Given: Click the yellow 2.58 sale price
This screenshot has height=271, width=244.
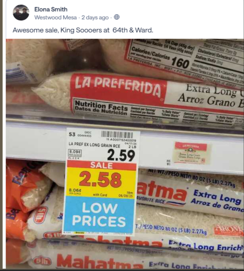Looking at the screenshot, I should click(x=100, y=179).
